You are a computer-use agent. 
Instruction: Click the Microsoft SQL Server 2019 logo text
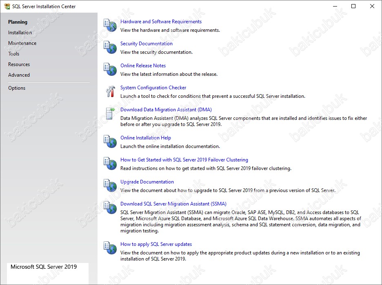(44, 267)
